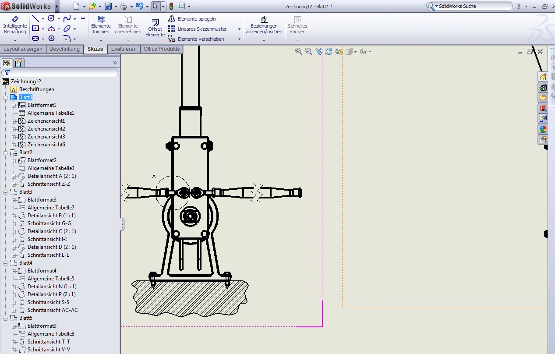Select the Slot sketch tool

tap(35, 39)
